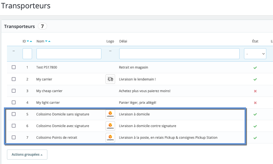
Task: Click Transporteurs panel heading
Action: (x=19, y=26)
